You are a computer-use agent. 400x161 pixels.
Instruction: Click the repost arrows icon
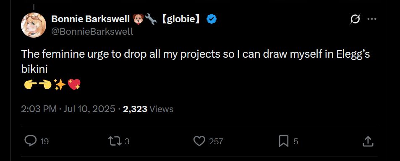[115, 141]
